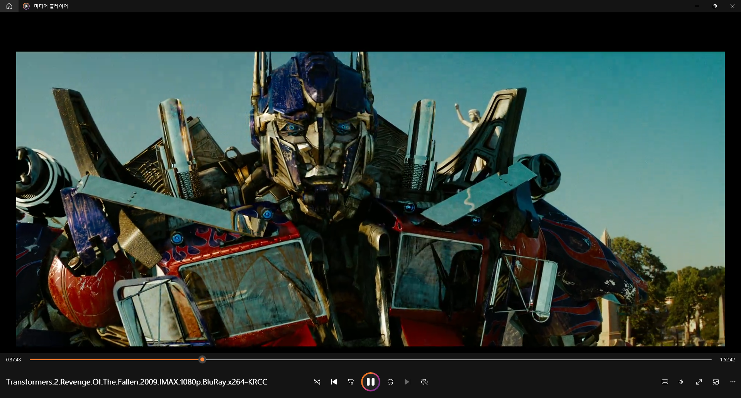Pause the video playback
This screenshot has width=741, height=398.
coord(370,382)
